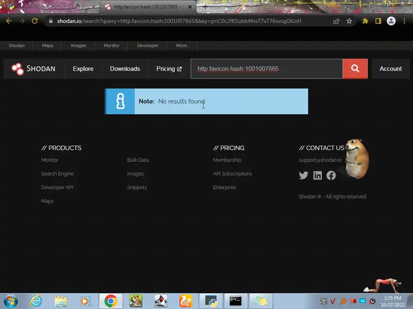Open the Enterprise footer link
Viewport: 413px width, 309px height.
[224, 187]
